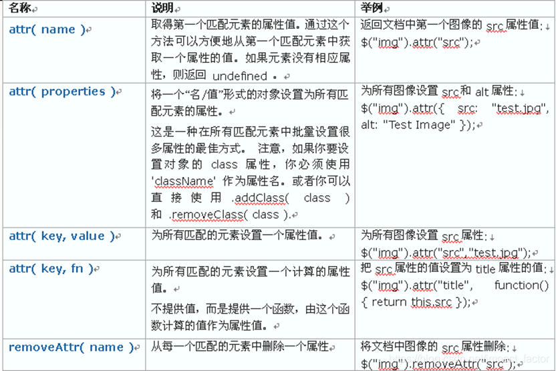
Task: Click the $("img").removeAttr("src"); example code
Action: (x=438, y=364)
